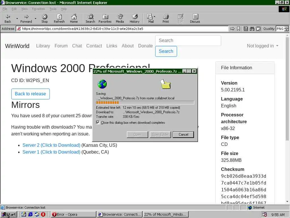Click the Go arrow next to address bar

click(232, 29)
